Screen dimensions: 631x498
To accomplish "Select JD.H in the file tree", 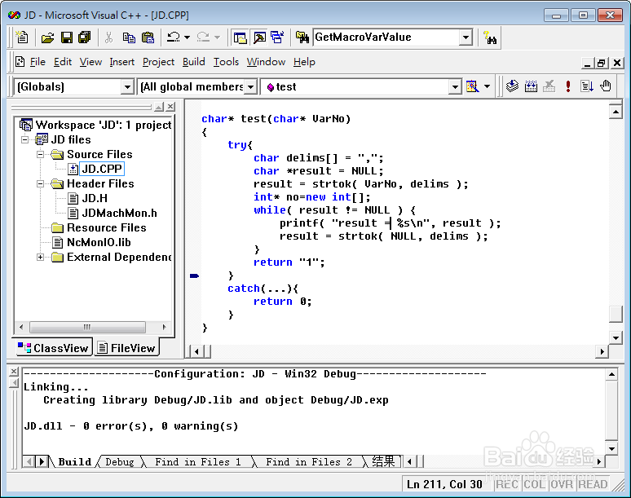I will [95, 198].
